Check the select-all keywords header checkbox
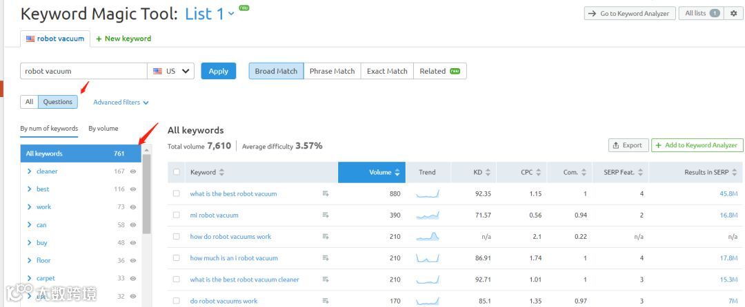Image resolution: width=745 pixels, height=307 pixels. (177, 172)
